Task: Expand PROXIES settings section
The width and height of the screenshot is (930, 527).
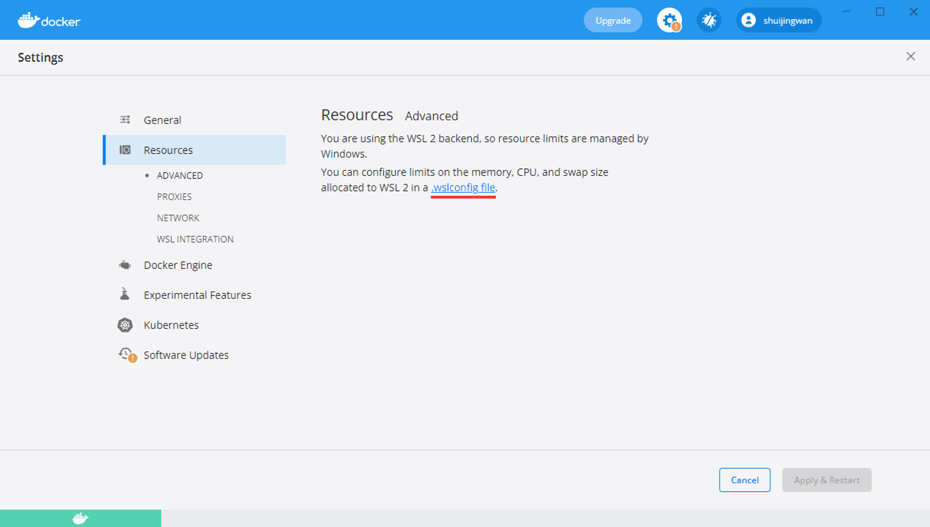Action: pos(174,197)
